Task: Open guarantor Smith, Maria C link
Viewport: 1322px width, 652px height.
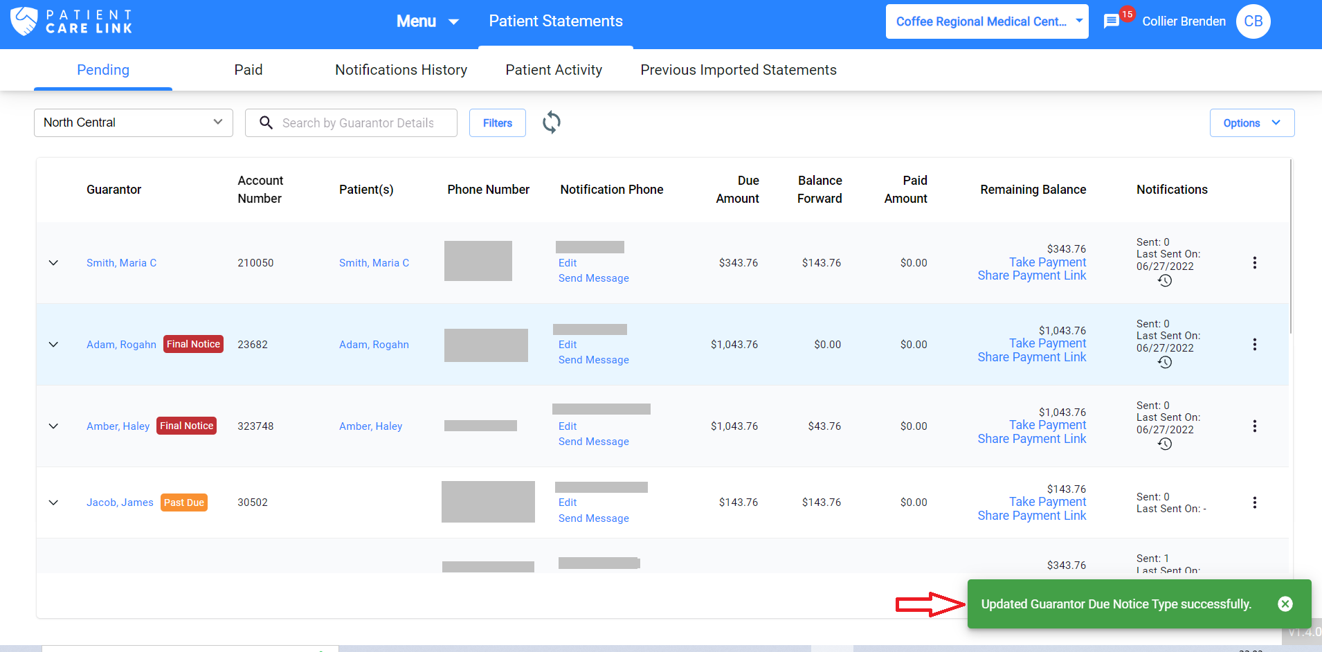Action: point(121,263)
